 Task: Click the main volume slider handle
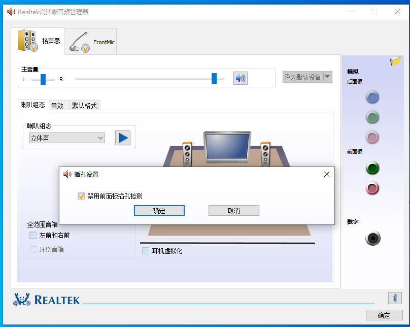point(214,78)
